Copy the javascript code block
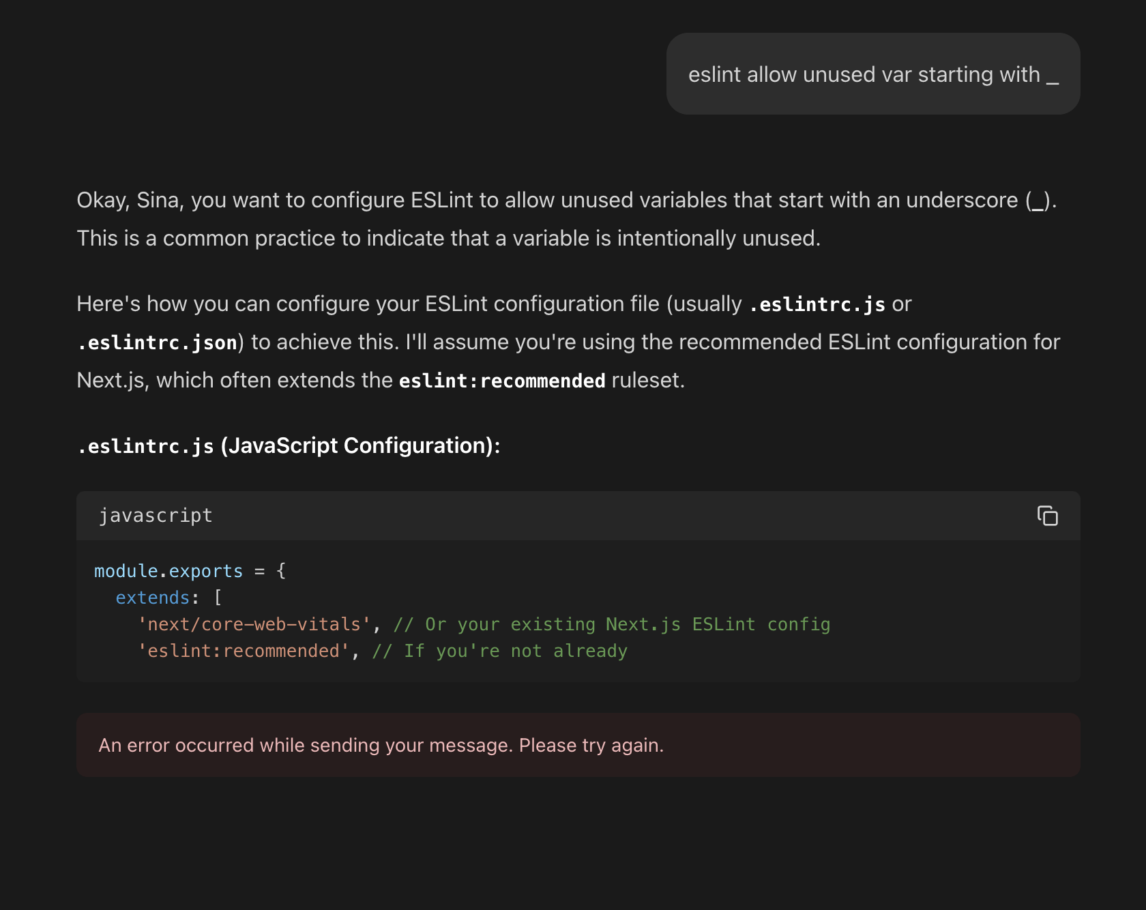Image resolution: width=1146 pixels, height=910 pixels. point(1047,516)
